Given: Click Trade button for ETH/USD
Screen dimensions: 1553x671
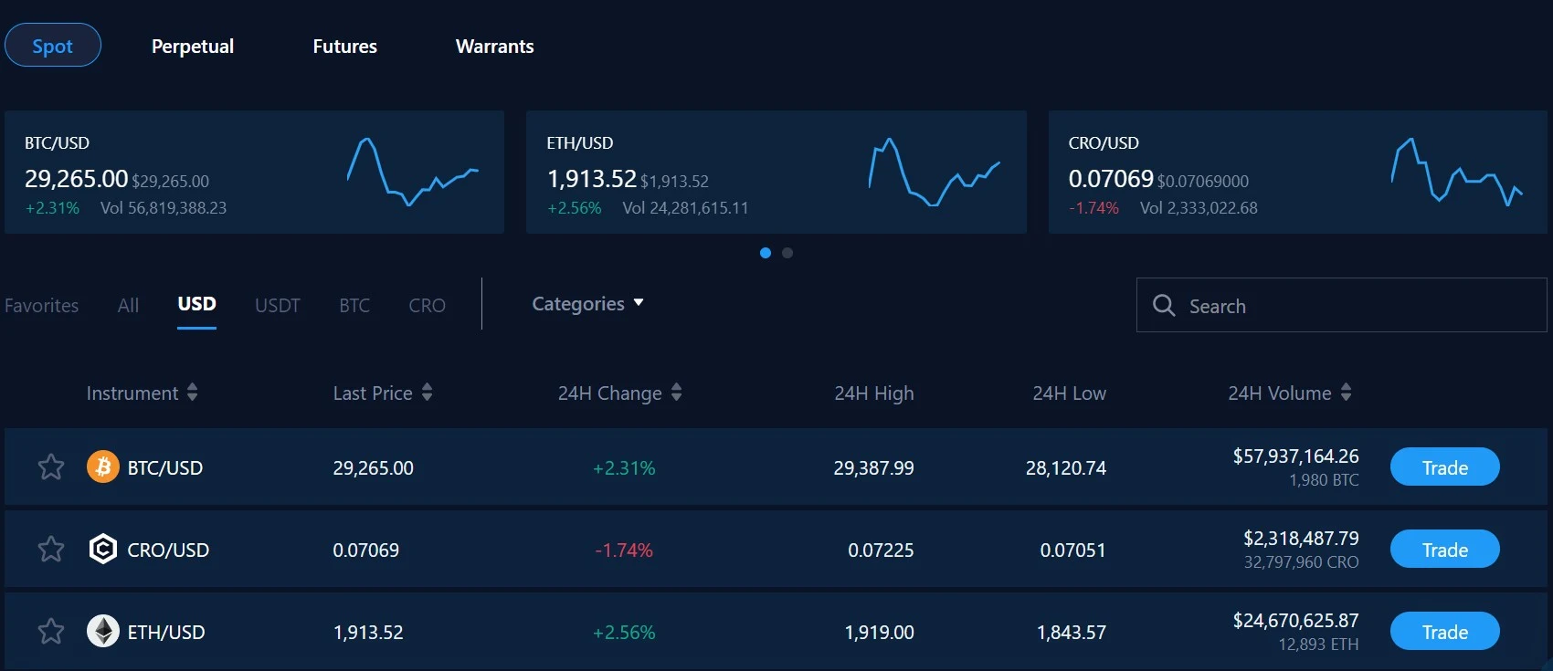Looking at the screenshot, I should click(x=1444, y=632).
